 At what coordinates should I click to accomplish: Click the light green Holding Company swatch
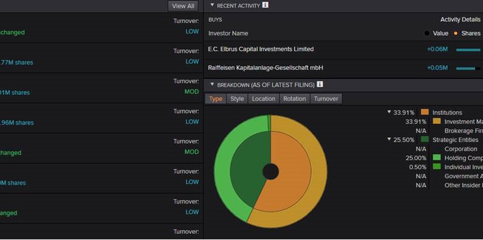tap(437, 158)
